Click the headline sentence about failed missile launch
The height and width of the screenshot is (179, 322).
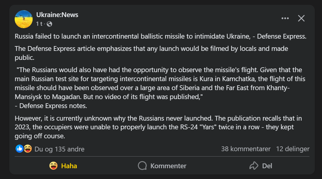161,36
